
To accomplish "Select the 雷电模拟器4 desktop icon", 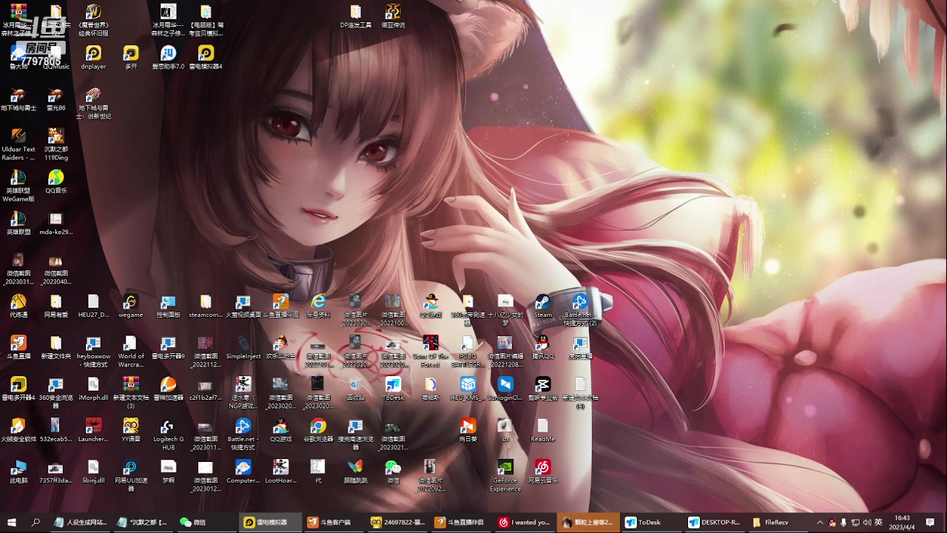I will click(206, 57).
